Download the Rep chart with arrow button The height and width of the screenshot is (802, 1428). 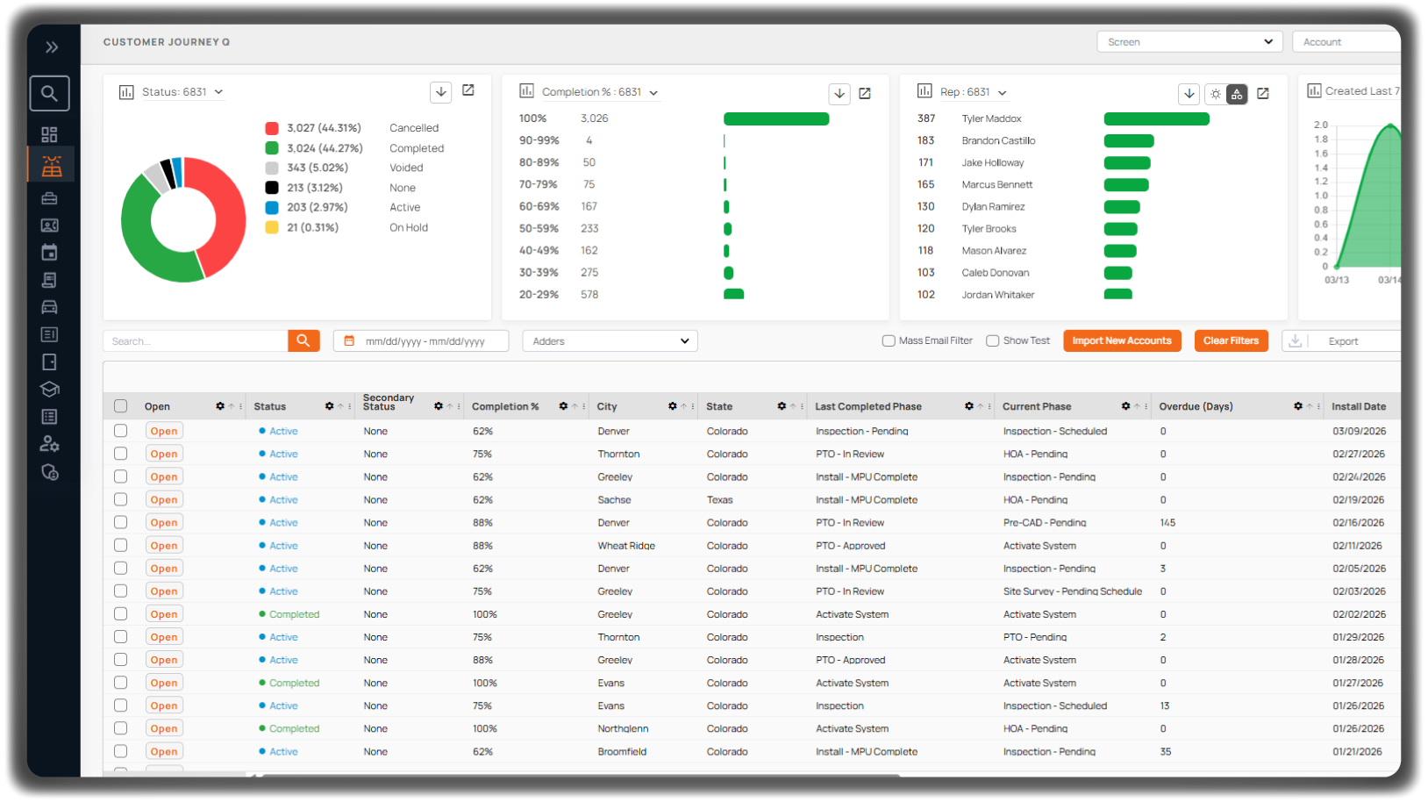(x=1189, y=93)
